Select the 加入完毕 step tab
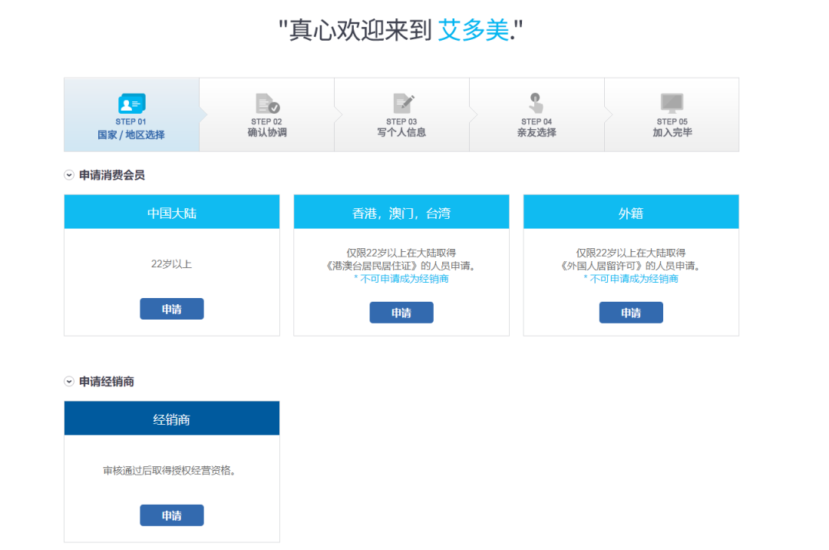Viewport: 829px width, 550px height. pyautogui.click(x=672, y=114)
